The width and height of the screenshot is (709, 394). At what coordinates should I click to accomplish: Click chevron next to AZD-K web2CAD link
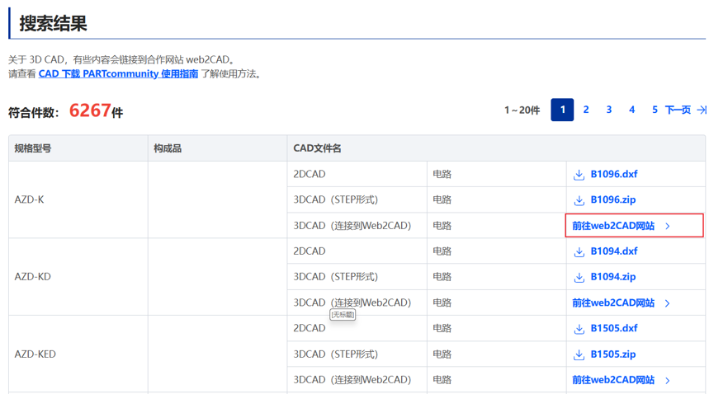click(668, 226)
